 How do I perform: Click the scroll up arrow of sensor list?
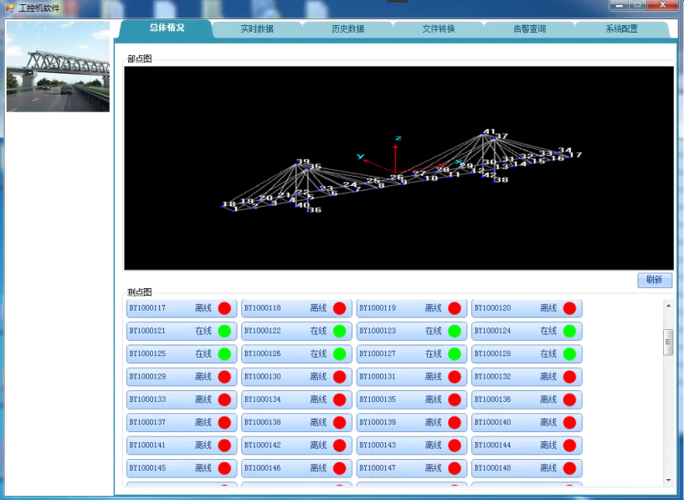(668, 306)
